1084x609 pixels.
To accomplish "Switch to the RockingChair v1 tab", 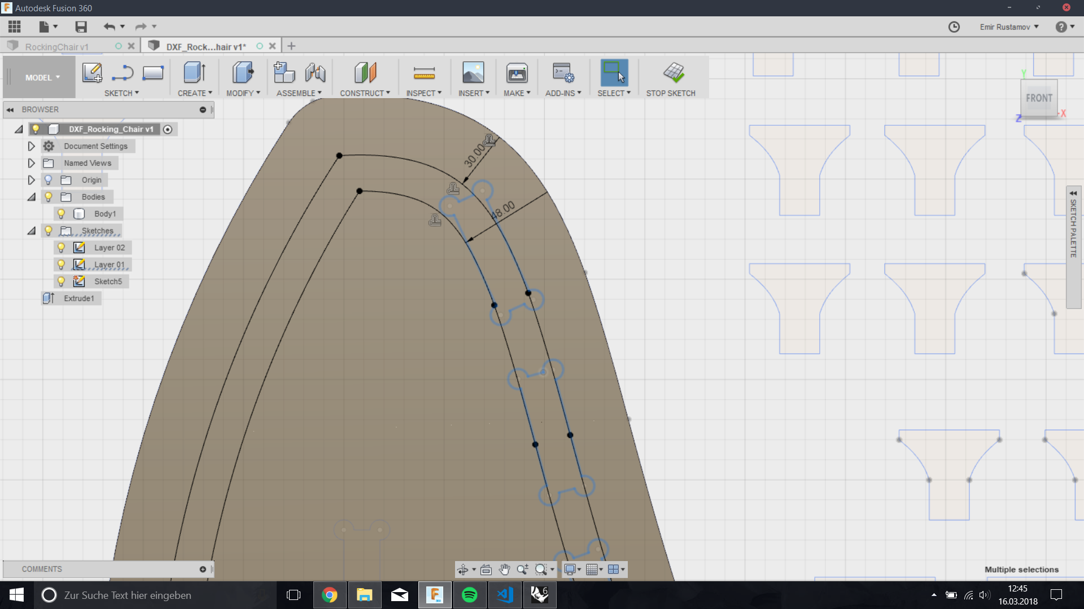I will [x=56, y=47].
